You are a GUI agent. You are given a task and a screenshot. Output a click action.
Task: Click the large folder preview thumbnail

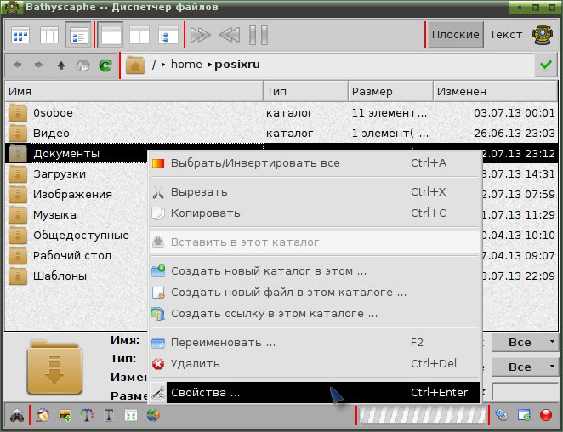tap(54, 367)
